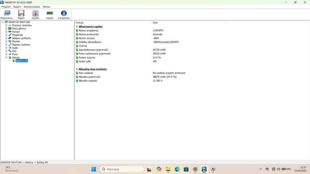
Task: Open the 19°C weather widget
Action: [x=12, y=169]
